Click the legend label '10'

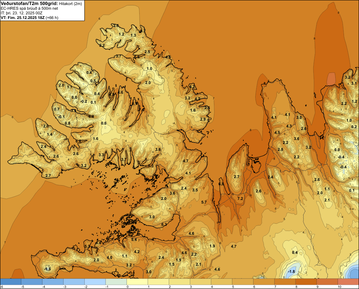click(340, 287)
